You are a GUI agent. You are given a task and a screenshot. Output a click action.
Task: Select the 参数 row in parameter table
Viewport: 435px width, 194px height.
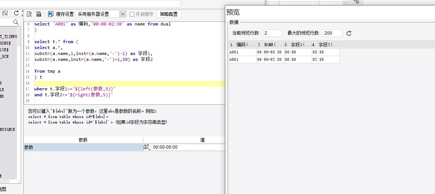click(83, 147)
